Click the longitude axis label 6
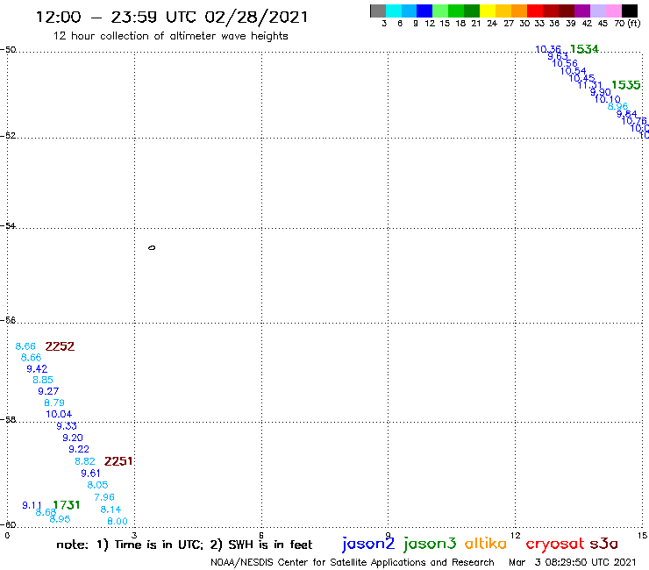This screenshot has width=649, height=570. [x=261, y=536]
